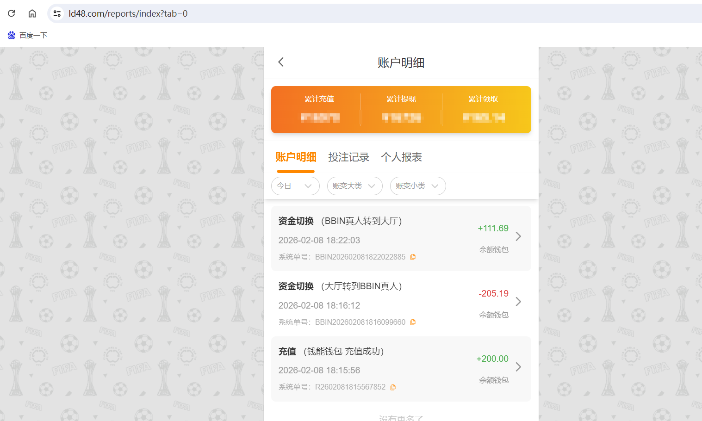
Task: Open the 今日 date filter dropdown
Action: point(295,186)
